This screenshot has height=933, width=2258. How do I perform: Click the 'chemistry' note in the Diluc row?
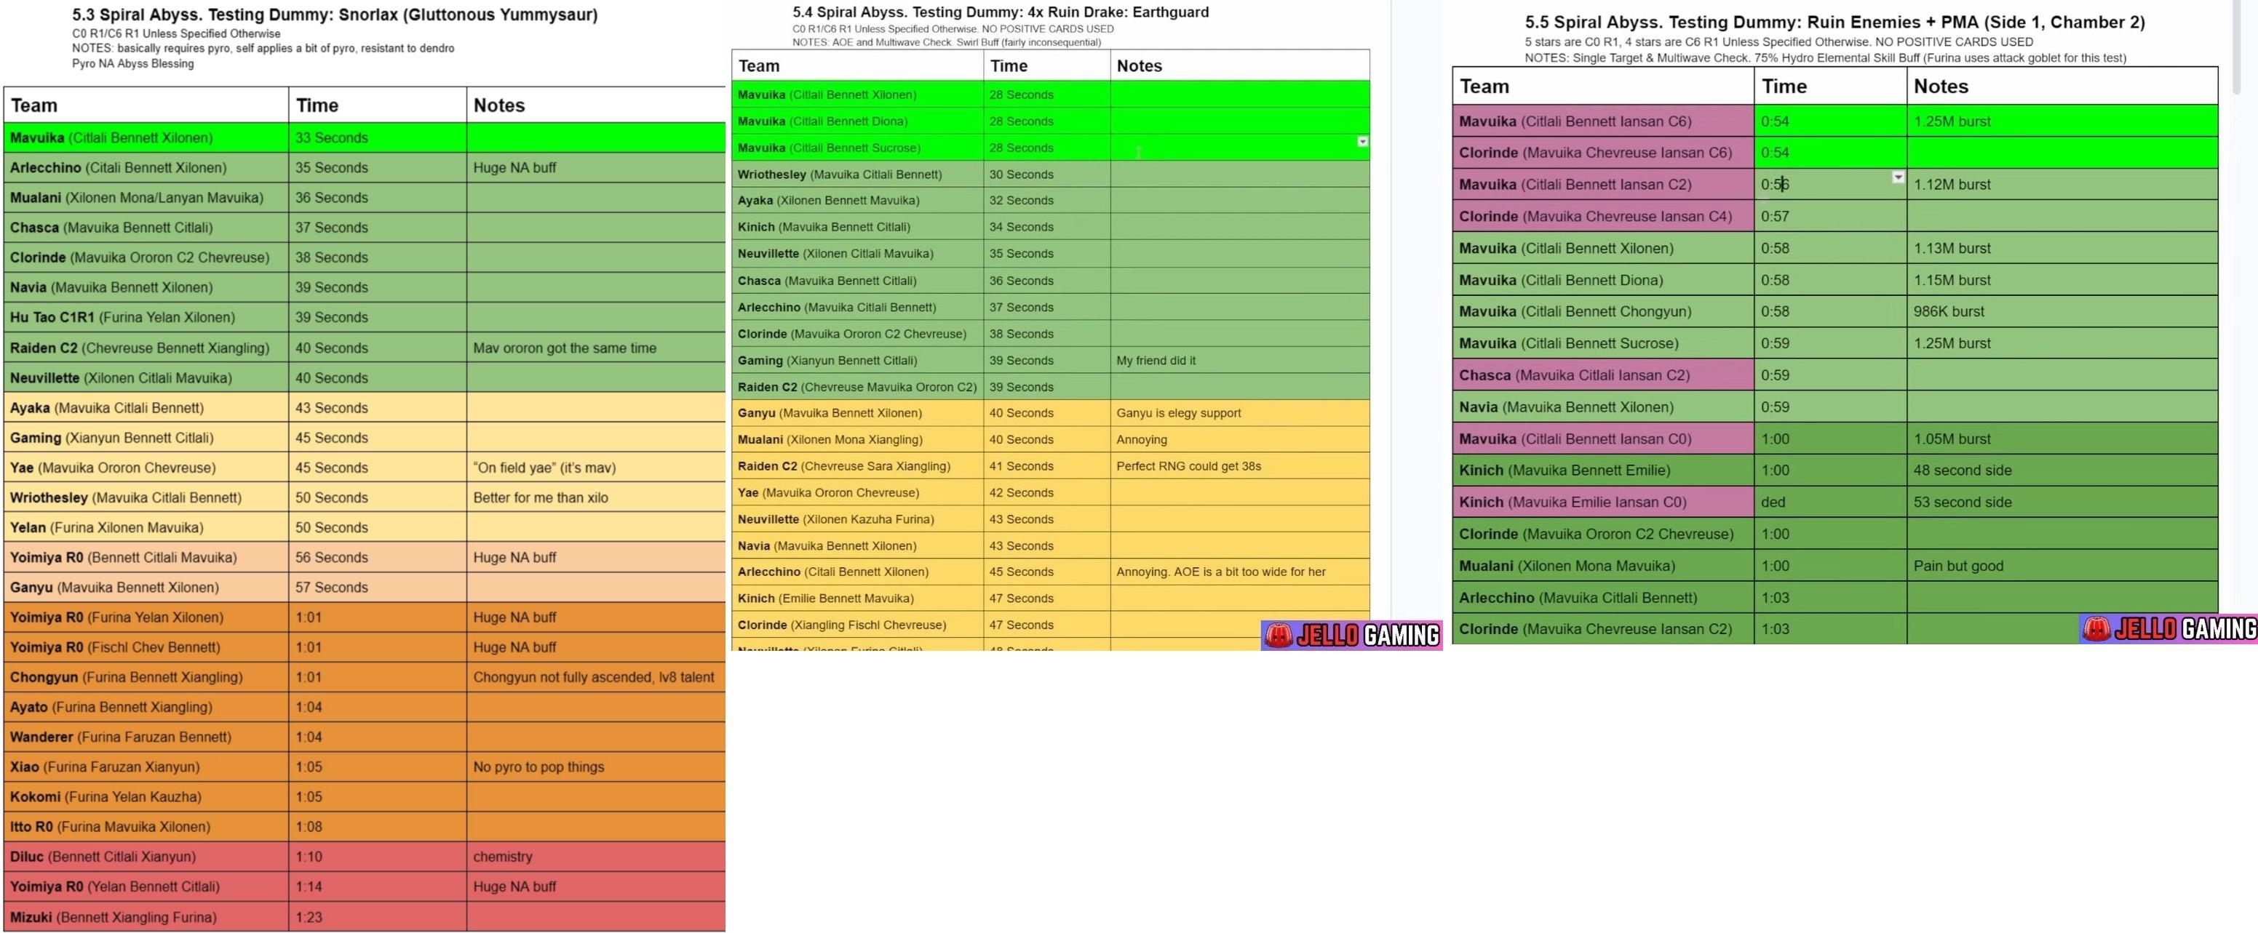tap(502, 857)
